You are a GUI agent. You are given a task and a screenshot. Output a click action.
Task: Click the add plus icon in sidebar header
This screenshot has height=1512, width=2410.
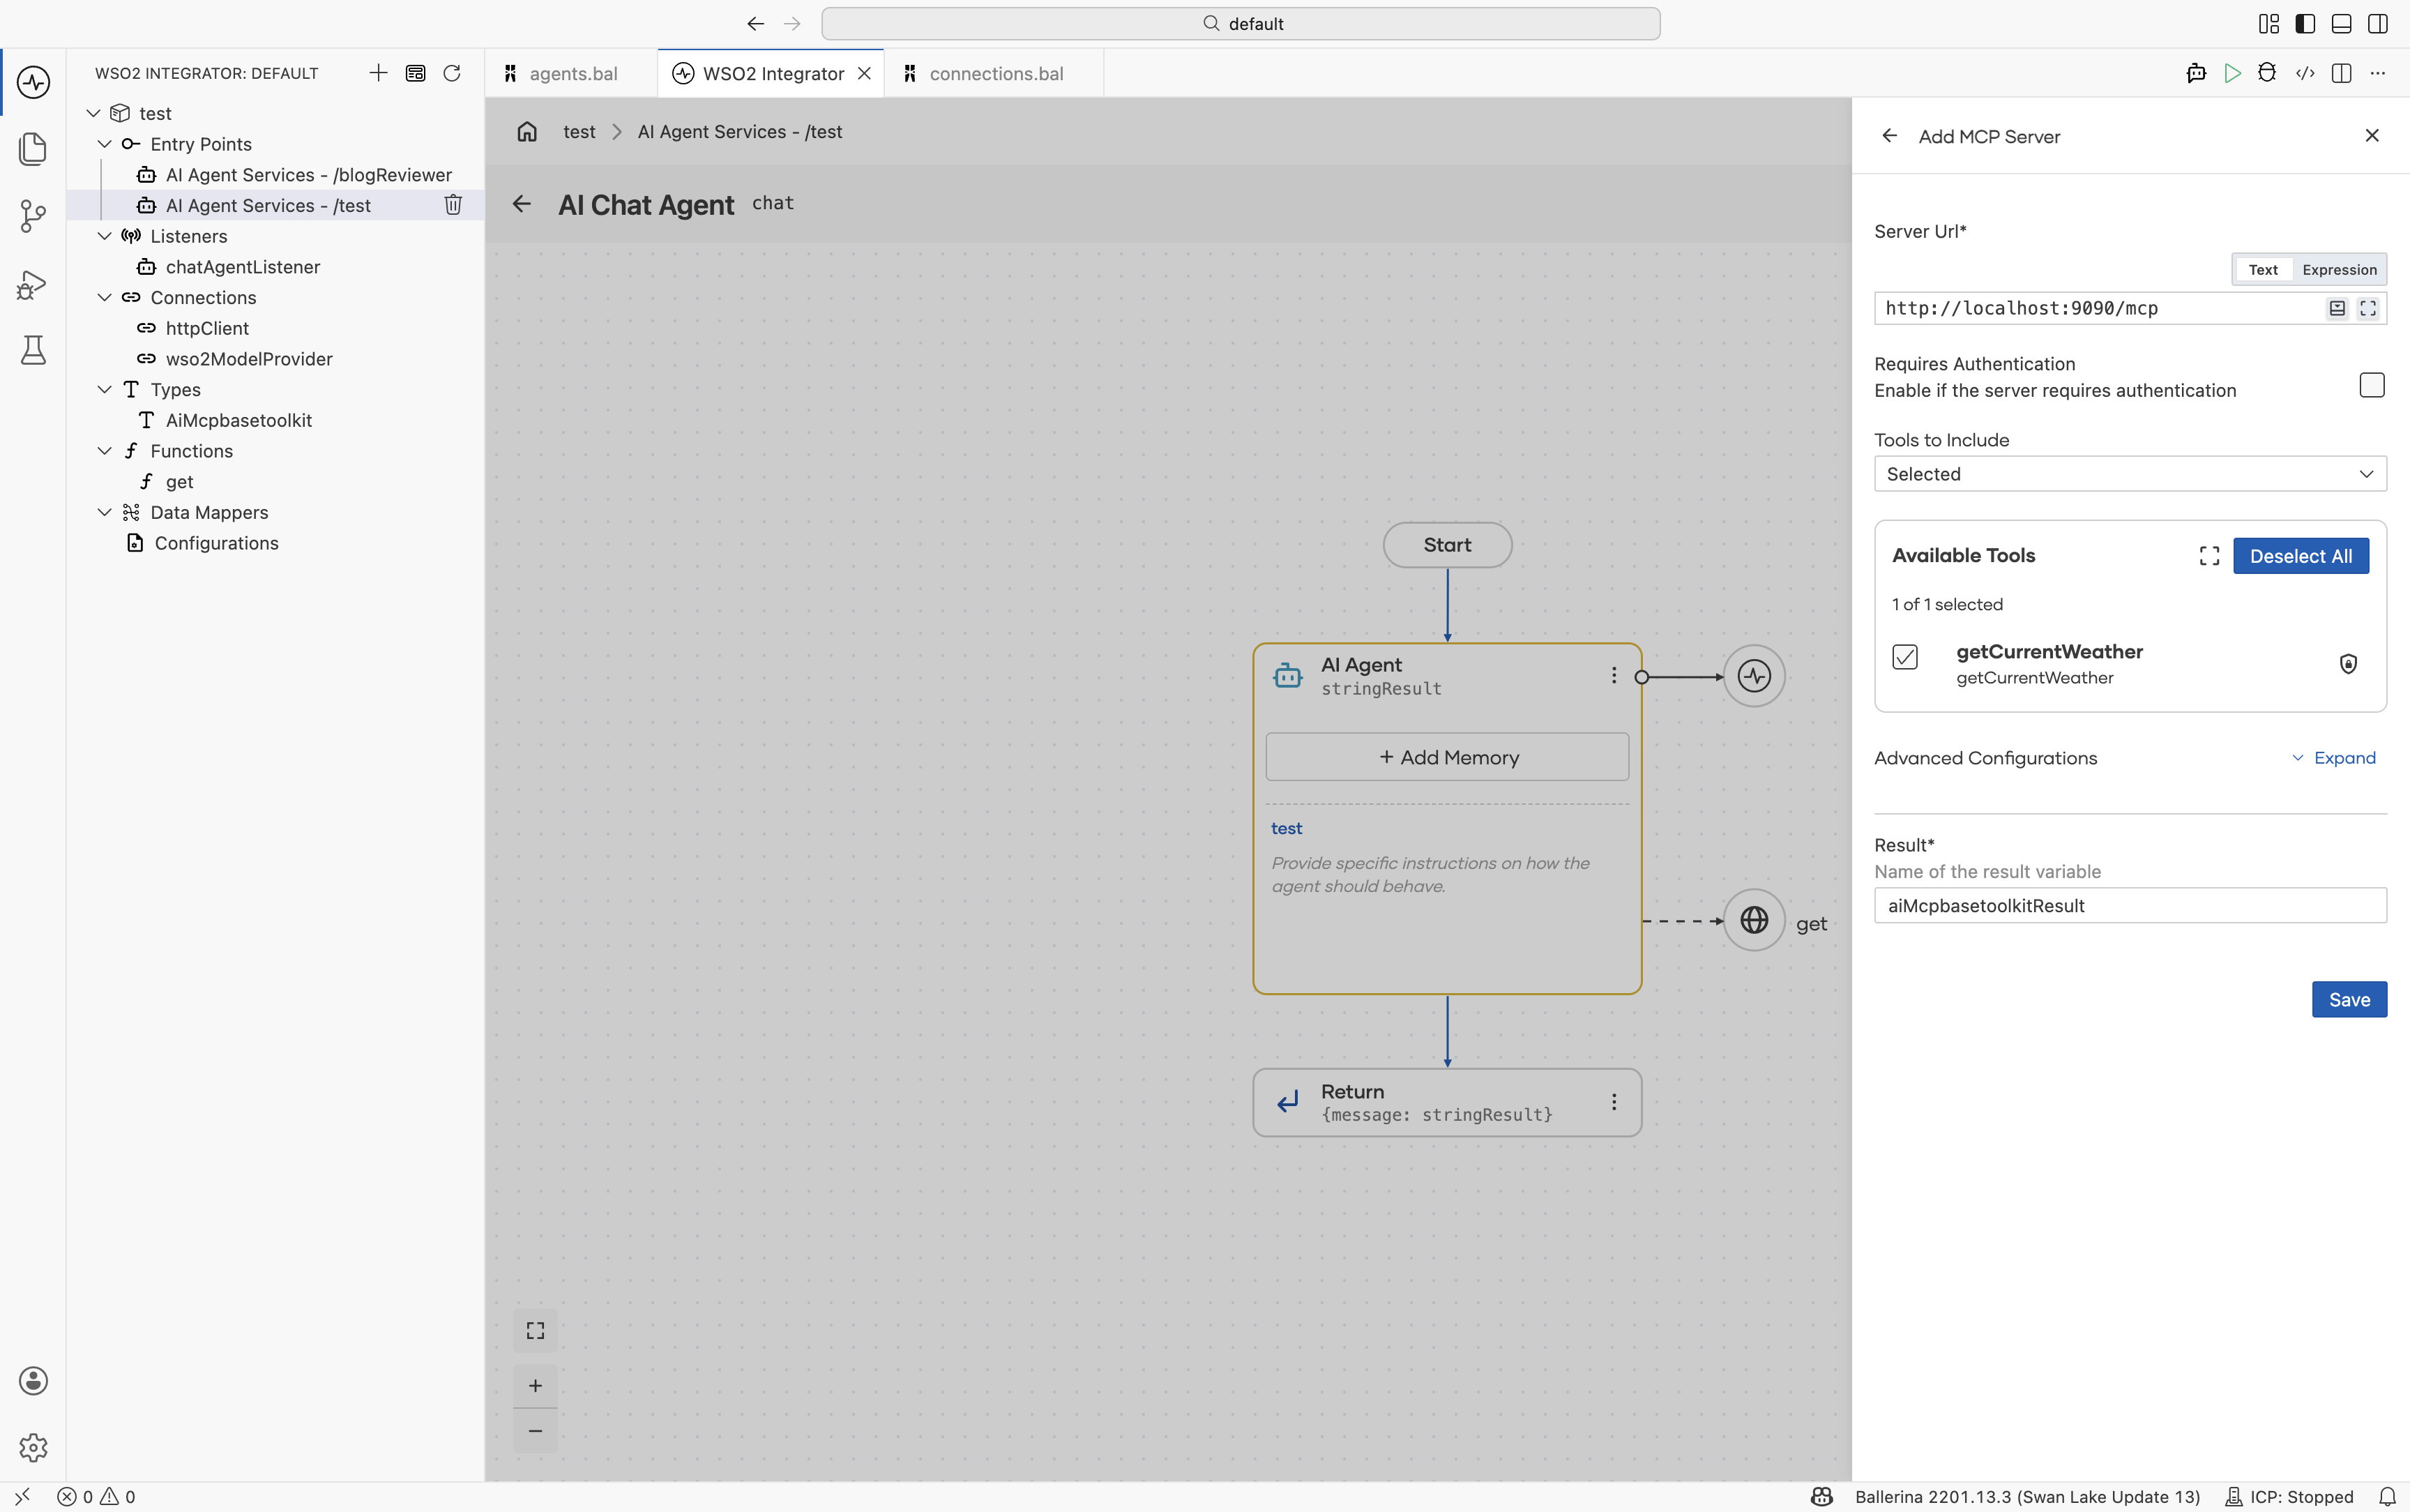coord(378,73)
